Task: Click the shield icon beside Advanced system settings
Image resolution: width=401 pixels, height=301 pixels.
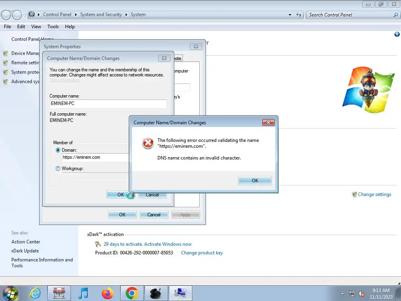Action: [5, 82]
